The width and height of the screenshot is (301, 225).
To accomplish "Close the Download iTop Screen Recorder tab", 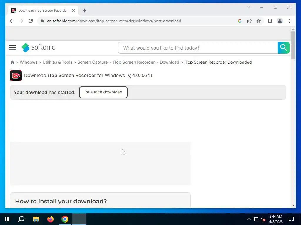I will pos(73,11).
